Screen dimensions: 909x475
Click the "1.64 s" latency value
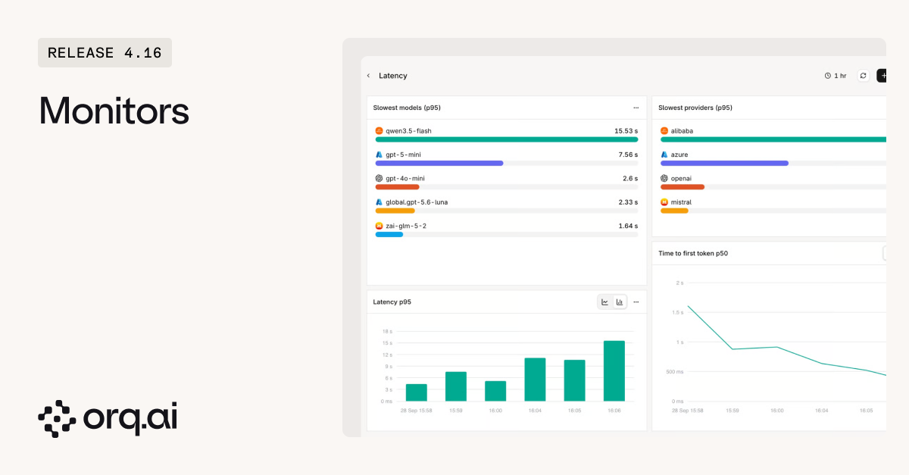[x=628, y=226]
